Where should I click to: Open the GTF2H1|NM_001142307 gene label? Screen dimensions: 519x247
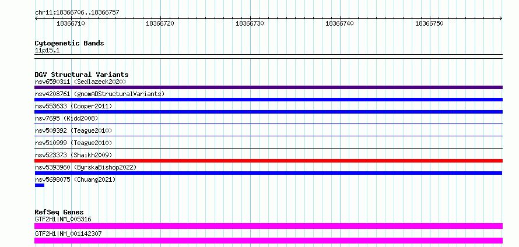[x=68, y=234]
